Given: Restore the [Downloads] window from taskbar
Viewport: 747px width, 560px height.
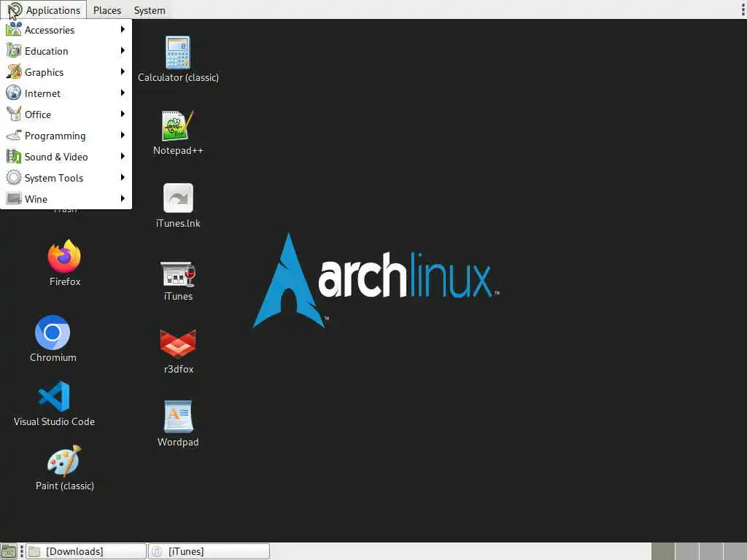Looking at the screenshot, I should 86,551.
